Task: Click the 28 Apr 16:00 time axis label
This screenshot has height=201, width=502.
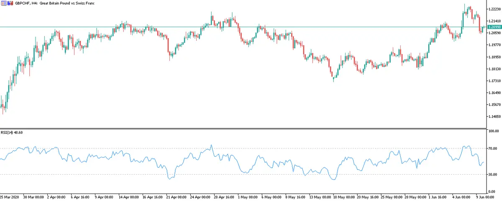Action: click(224, 197)
